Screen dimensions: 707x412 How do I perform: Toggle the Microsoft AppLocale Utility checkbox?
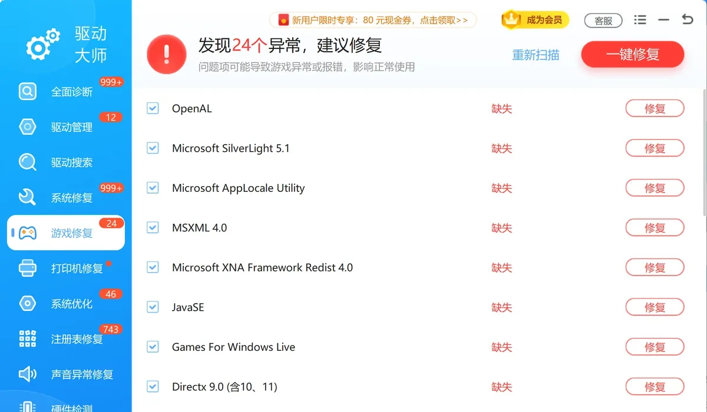(x=153, y=188)
